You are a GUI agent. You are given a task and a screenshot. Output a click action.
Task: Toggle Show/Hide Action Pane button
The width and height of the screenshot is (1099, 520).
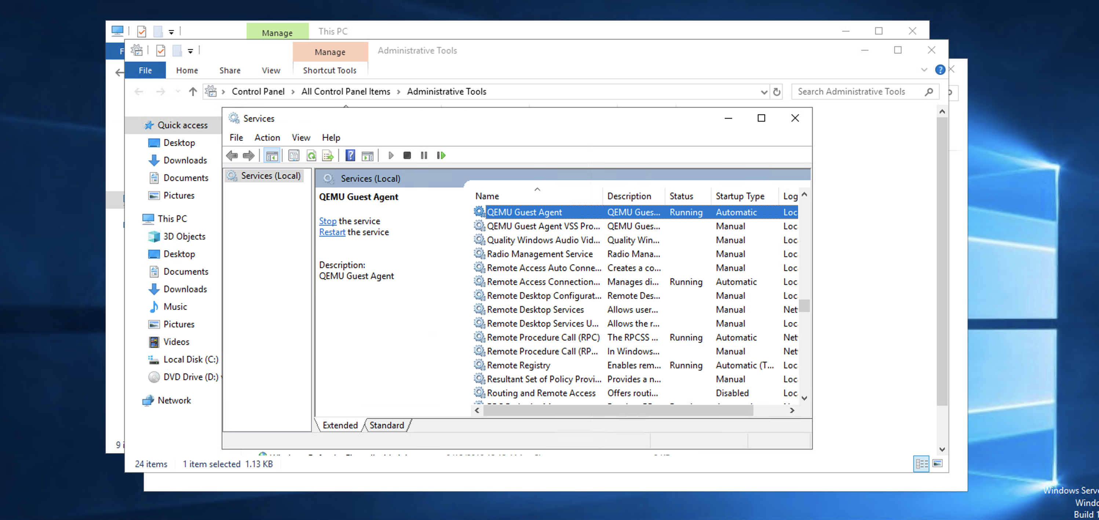367,155
